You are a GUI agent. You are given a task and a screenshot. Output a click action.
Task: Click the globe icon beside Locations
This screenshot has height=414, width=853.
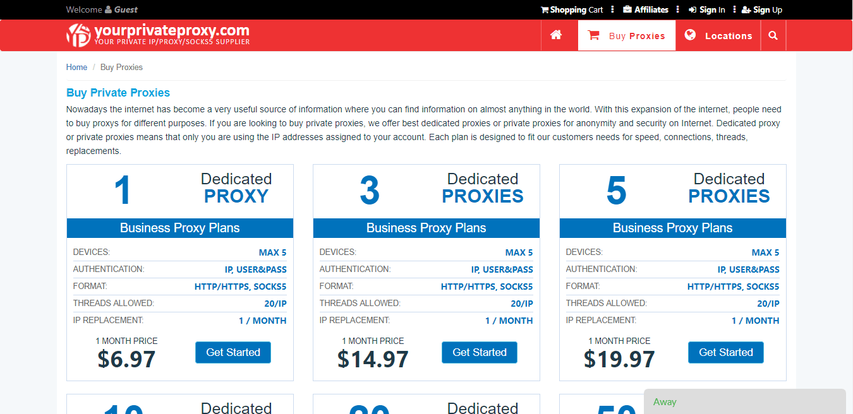click(690, 35)
